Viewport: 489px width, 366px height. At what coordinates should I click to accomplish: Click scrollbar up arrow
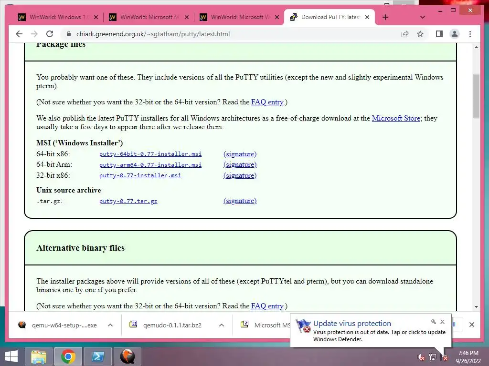[476, 47]
